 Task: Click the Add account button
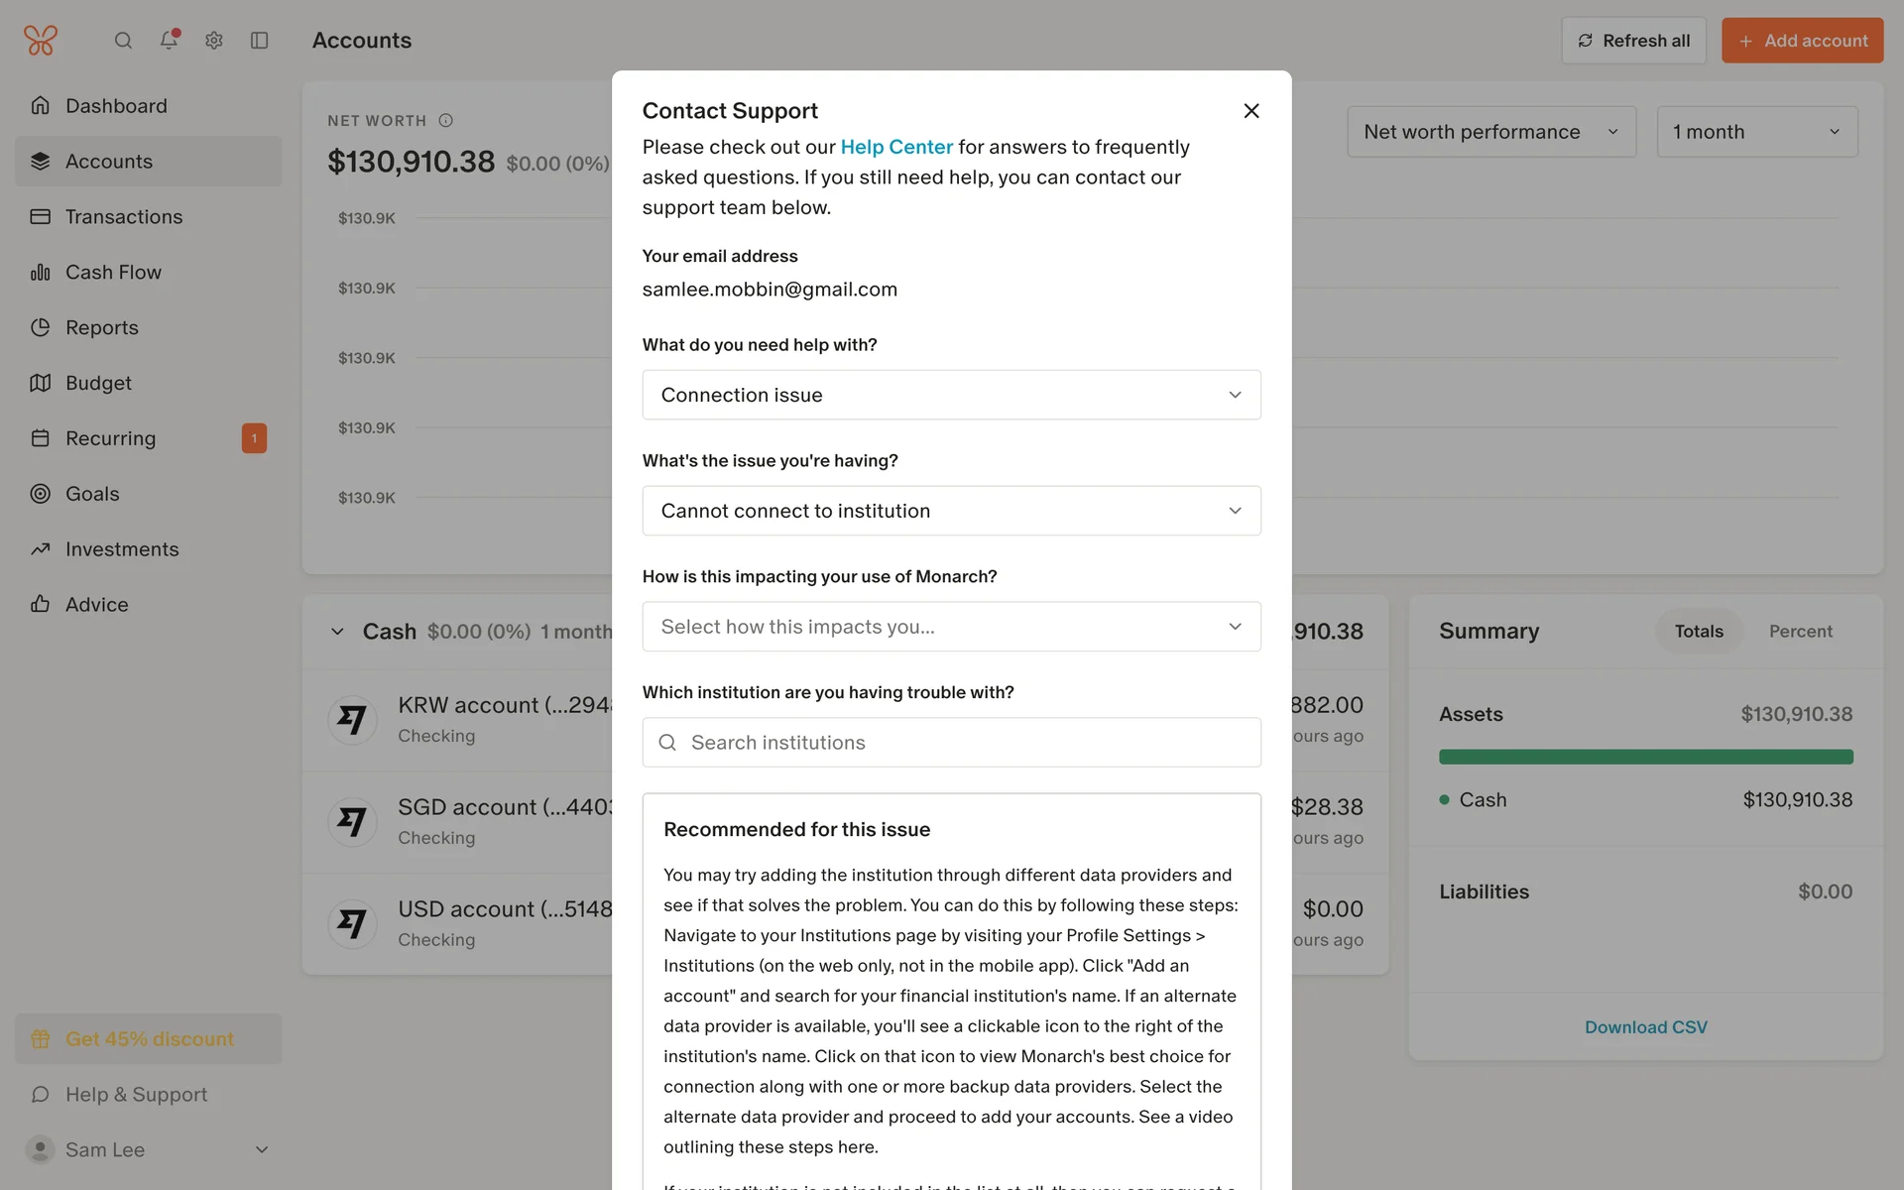[1802, 41]
